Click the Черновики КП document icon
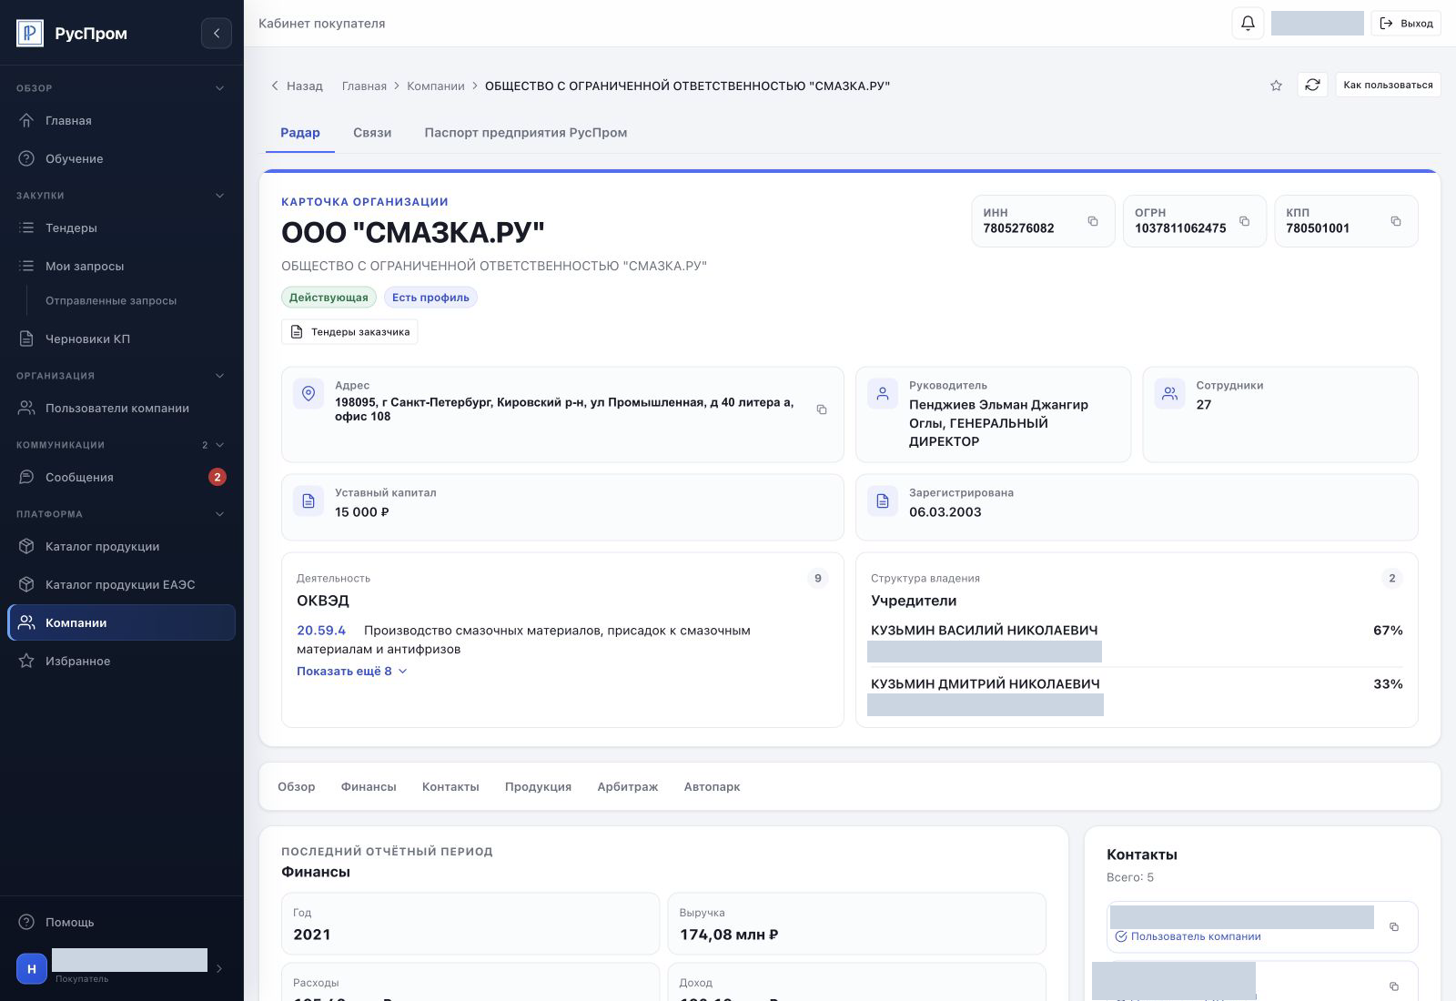 [26, 339]
